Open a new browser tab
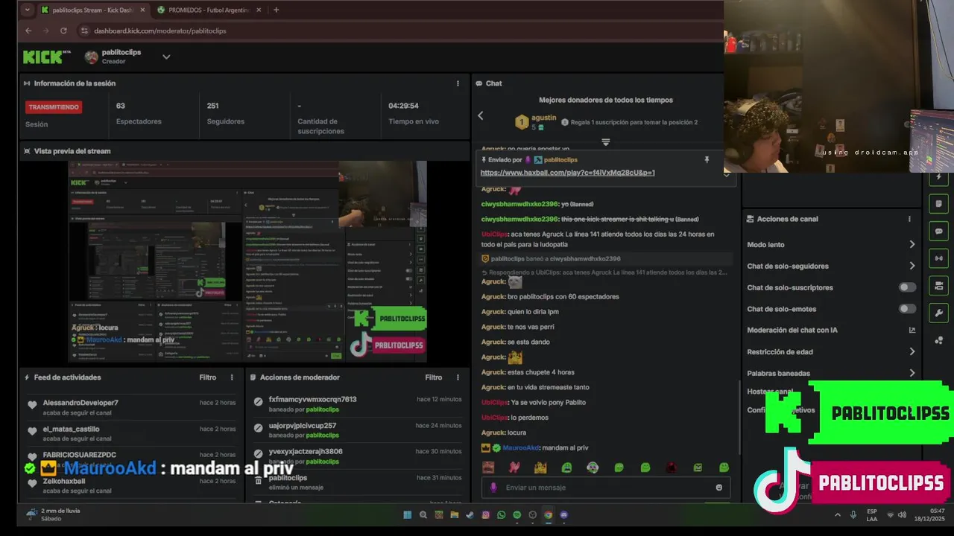This screenshot has height=536, width=954. pos(276,10)
